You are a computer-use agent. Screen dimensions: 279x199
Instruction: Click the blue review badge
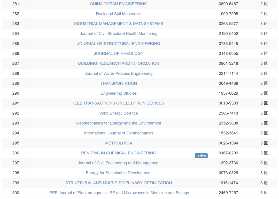coord(201,155)
